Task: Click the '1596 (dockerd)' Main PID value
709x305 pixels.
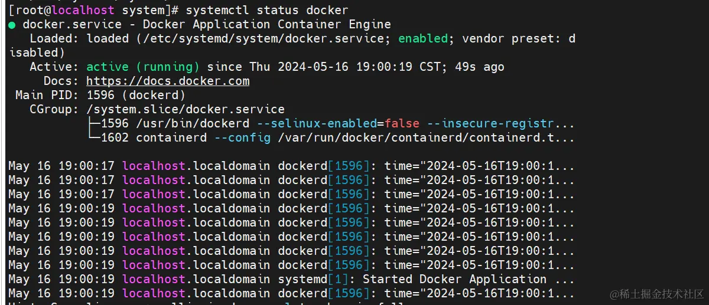Action: (x=136, y=95)
